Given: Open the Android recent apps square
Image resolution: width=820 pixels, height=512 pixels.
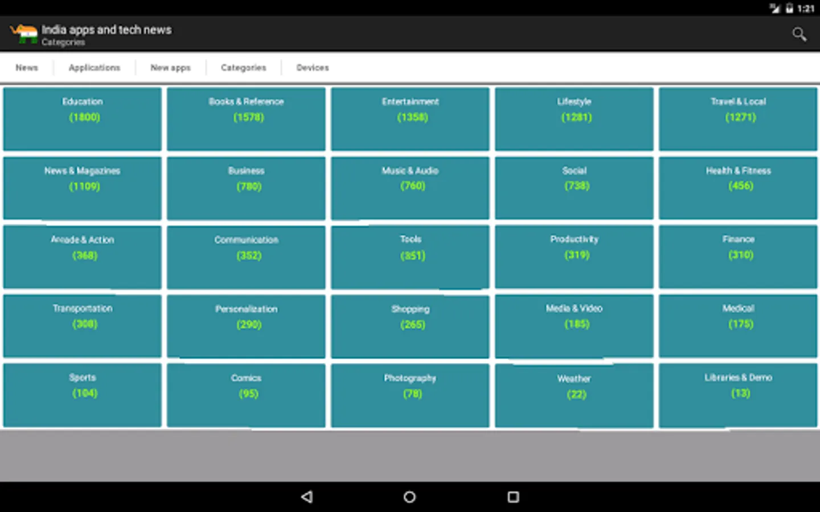Looking at the screenshot, I should click(513, 497).
